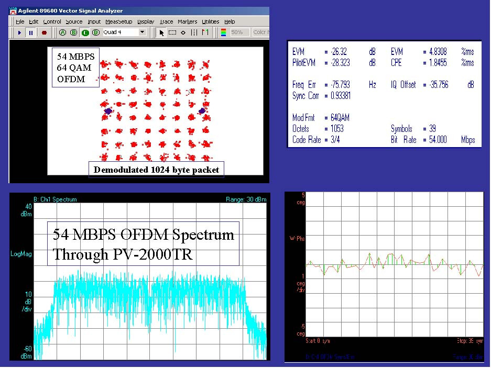This screenshot has width=491, height=368.
Task: Click the pause measurement button
Action: coord(31,32)
